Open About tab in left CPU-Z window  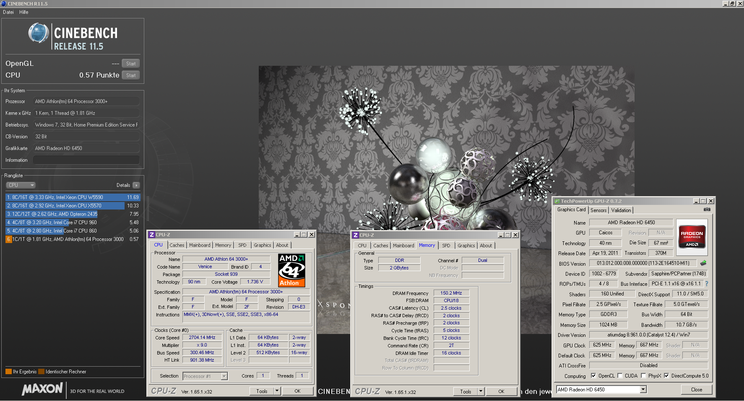(282, 246)
